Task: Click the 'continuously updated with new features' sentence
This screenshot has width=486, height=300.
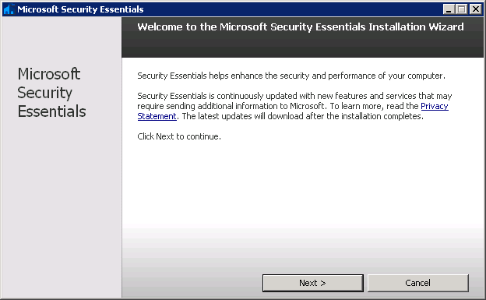Action: [294, 96]
